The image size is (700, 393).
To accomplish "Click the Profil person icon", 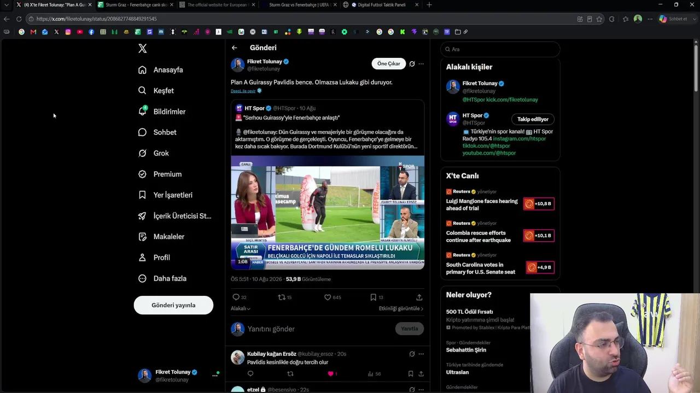I will click(142, 258).
